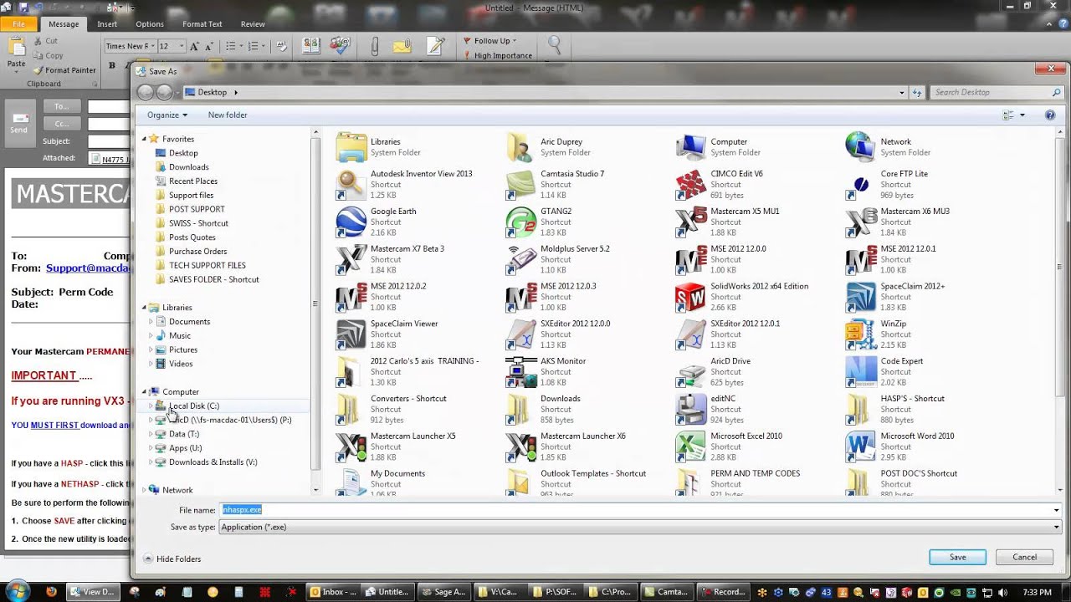Image resolution: width=1071 pixels, height=602 pixels.
Task: Click the Follow Up flag dropdown
Action: point(491,40)
